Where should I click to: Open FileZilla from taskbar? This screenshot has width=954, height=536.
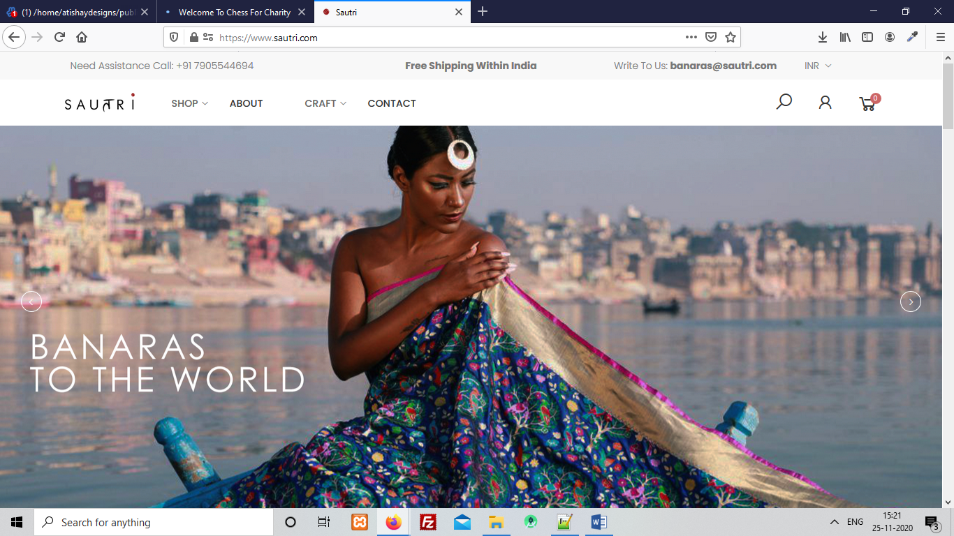(x=428, y=522)
